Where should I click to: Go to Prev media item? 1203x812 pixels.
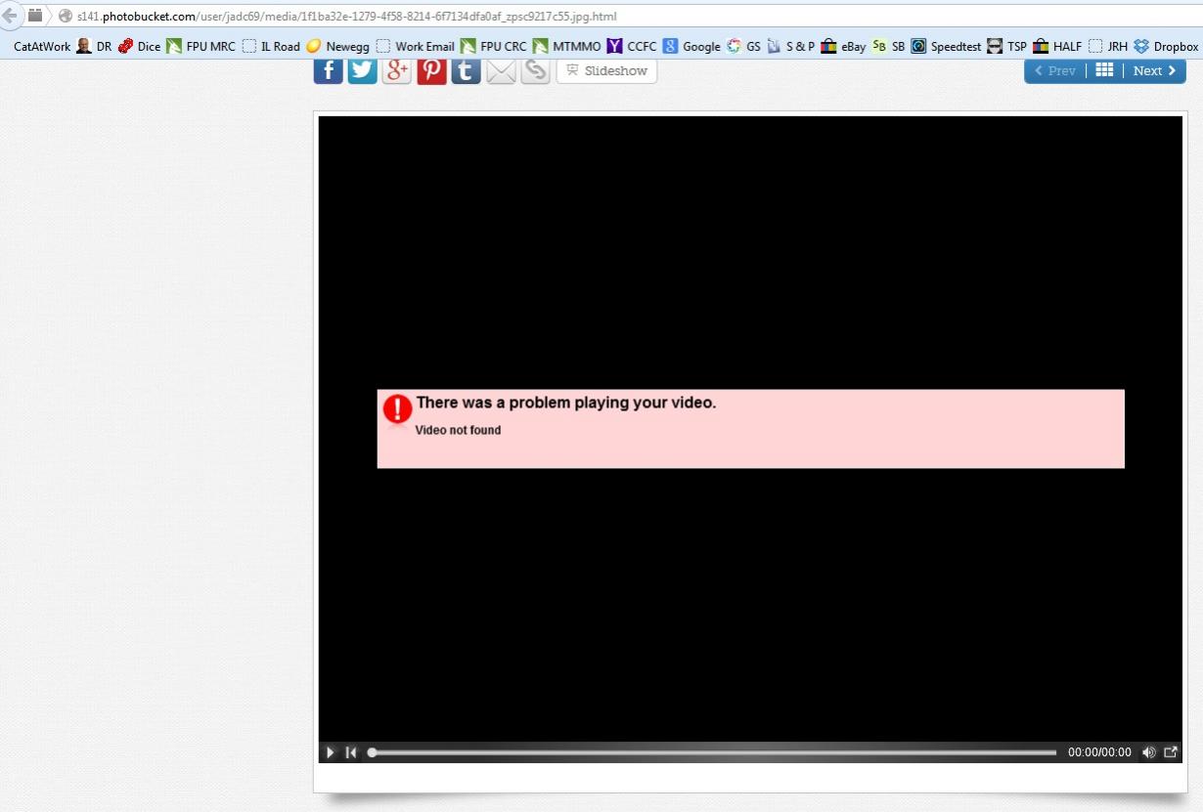coord(1055,70)
